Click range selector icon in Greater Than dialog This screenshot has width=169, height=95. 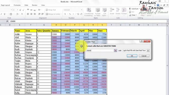point(115,50)
